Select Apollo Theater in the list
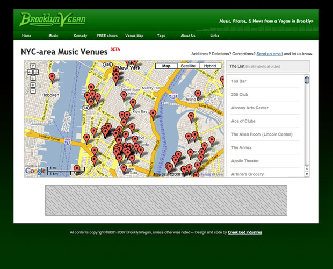 pos(265,161)
